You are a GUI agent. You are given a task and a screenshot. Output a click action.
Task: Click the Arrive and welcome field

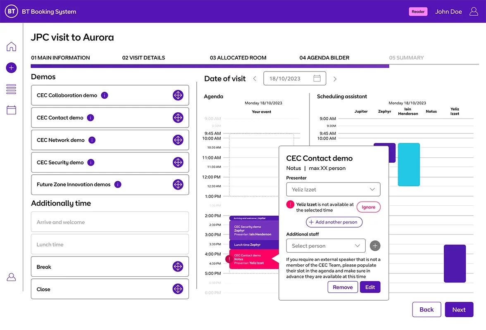coord(110,222)
